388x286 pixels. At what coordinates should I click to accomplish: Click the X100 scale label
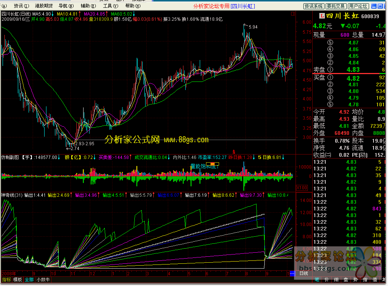point(301,188)
